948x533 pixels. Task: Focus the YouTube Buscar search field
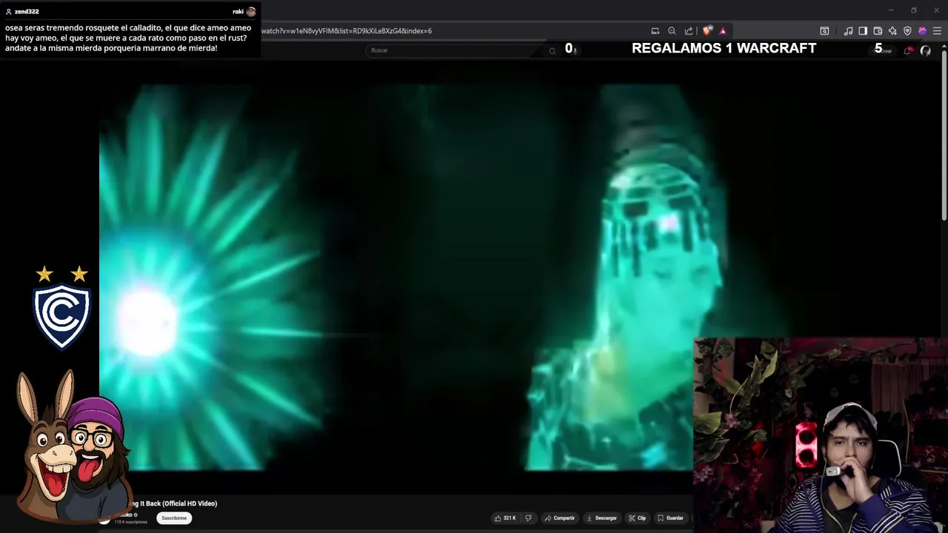click(x=455, y=50)
